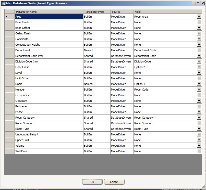Open the Number row's field dropdown
This screenshot has height=190, width=206.
coord(199,89)
